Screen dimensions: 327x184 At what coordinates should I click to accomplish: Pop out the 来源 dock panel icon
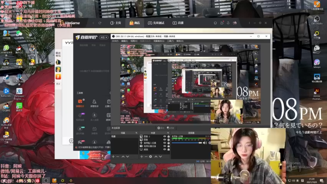click(168, 133)
